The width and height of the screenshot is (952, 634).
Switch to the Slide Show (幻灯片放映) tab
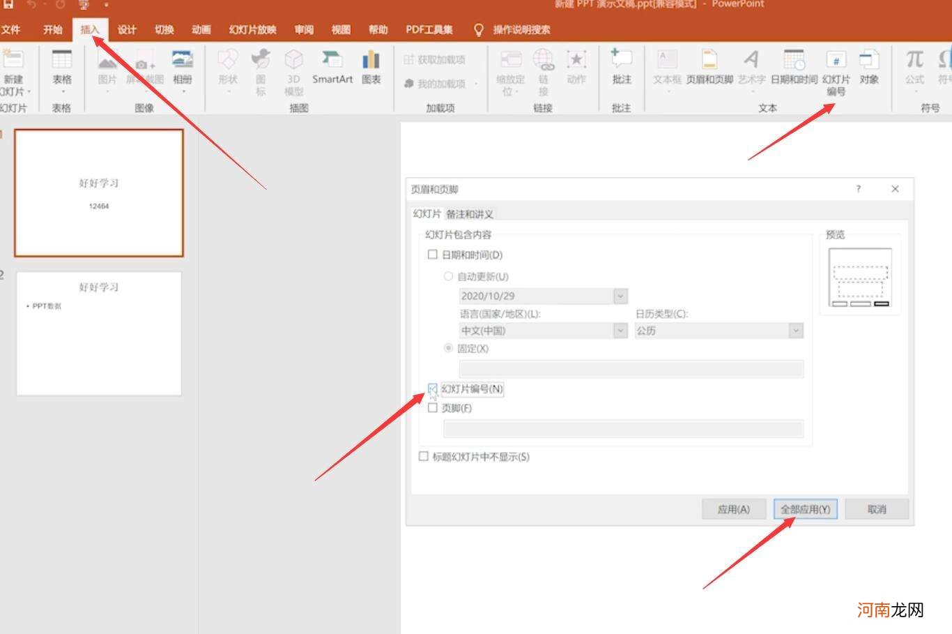[253, 30]
